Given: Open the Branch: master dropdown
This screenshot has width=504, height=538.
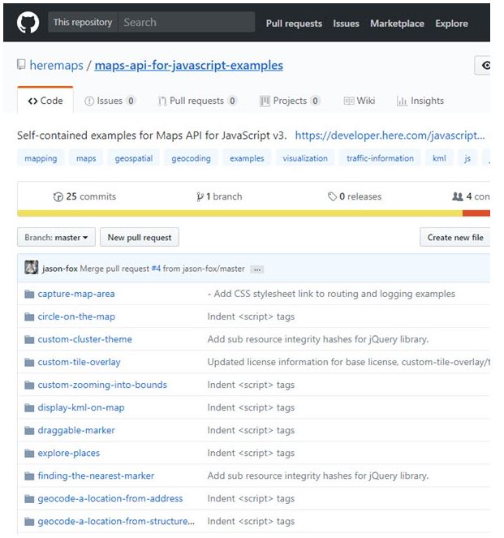Looking at the screenshot, I should coord(56,238).
